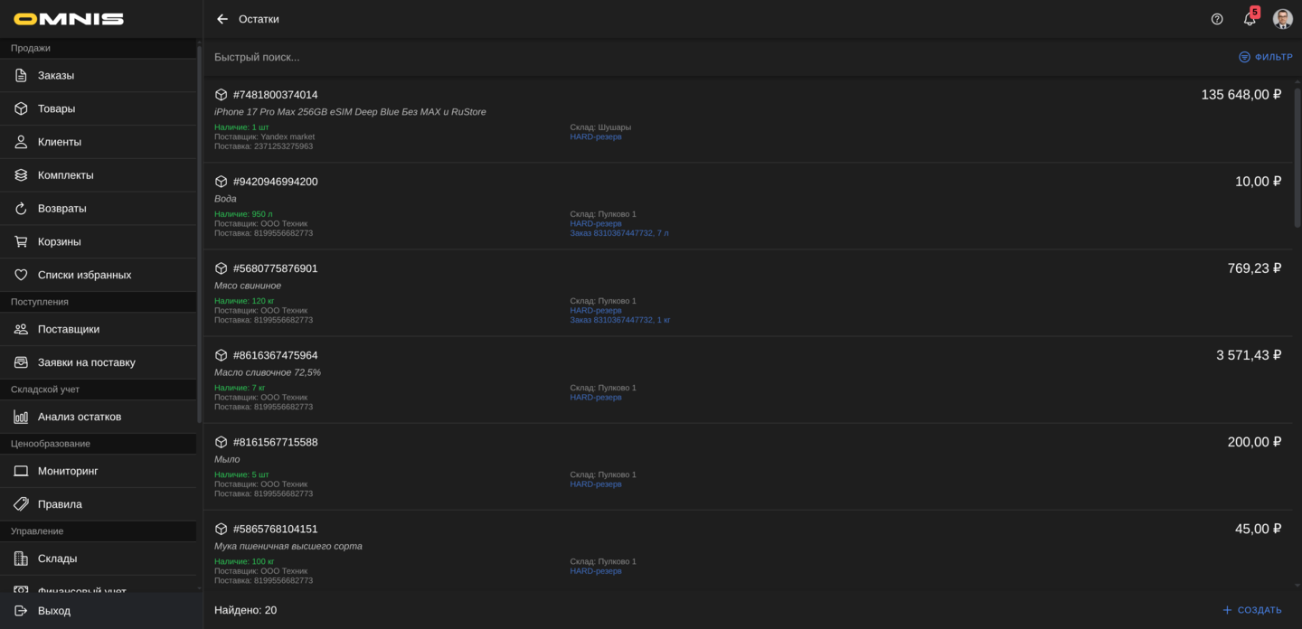This screenshot has height=629, width=1302.
Task: Click the box icon beside #7481800374014
Action: pyautogui.click(x=222, y=95)
